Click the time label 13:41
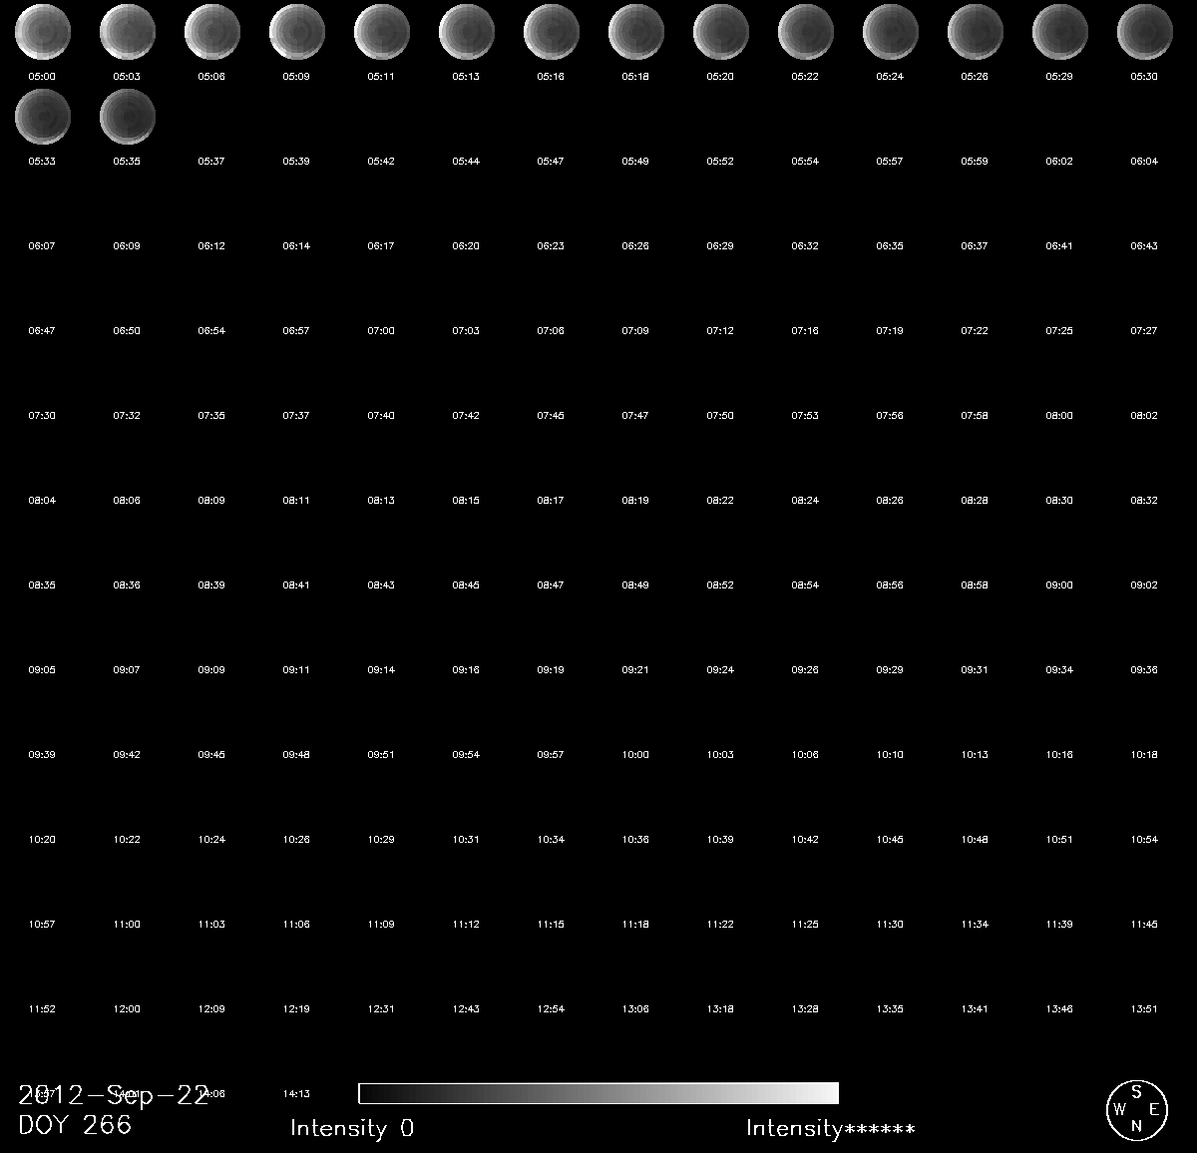The image size is (1197, 1153). pos(975,1008)
